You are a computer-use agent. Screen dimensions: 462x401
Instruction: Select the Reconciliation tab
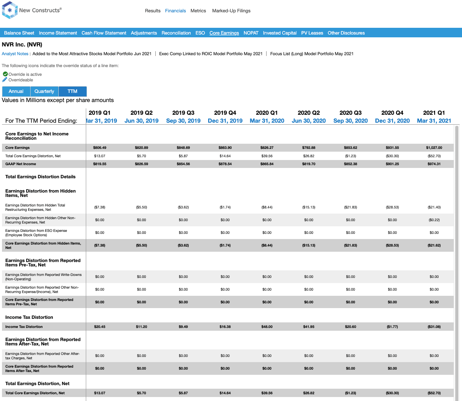tap(176, 33)
